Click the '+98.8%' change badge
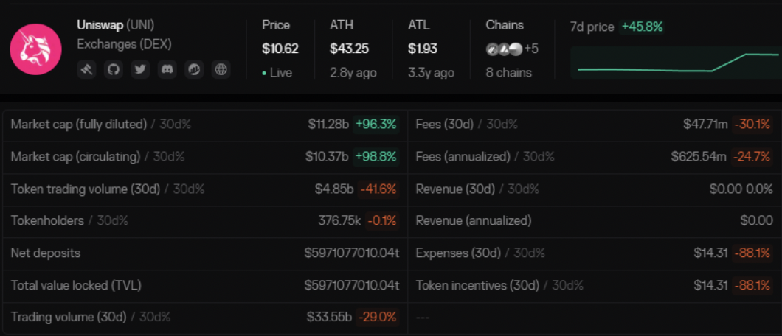The image size is (782, 336). 376,157
